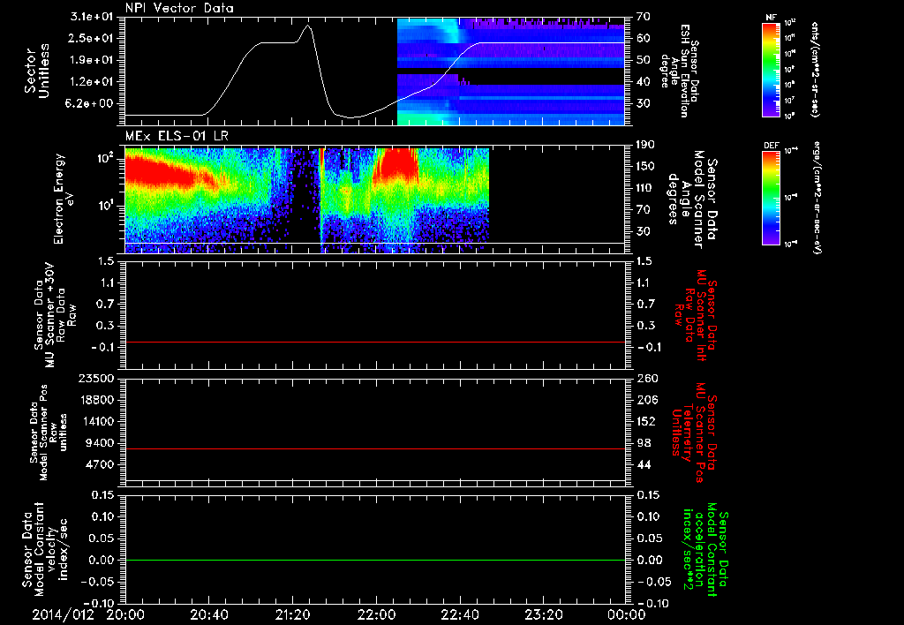This screenshot has height=625, width=904.
Task: Click the '40' sun elevation tick label
Action: click(643, 82)
